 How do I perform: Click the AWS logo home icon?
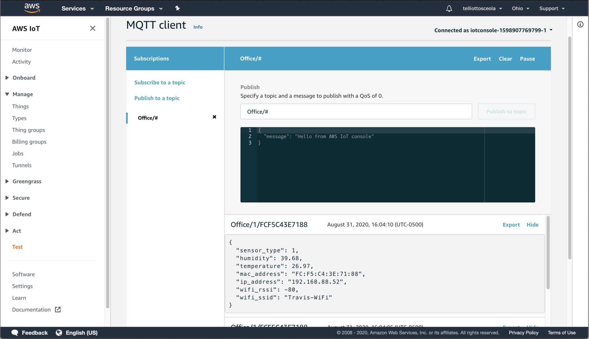tap(32, 8)
